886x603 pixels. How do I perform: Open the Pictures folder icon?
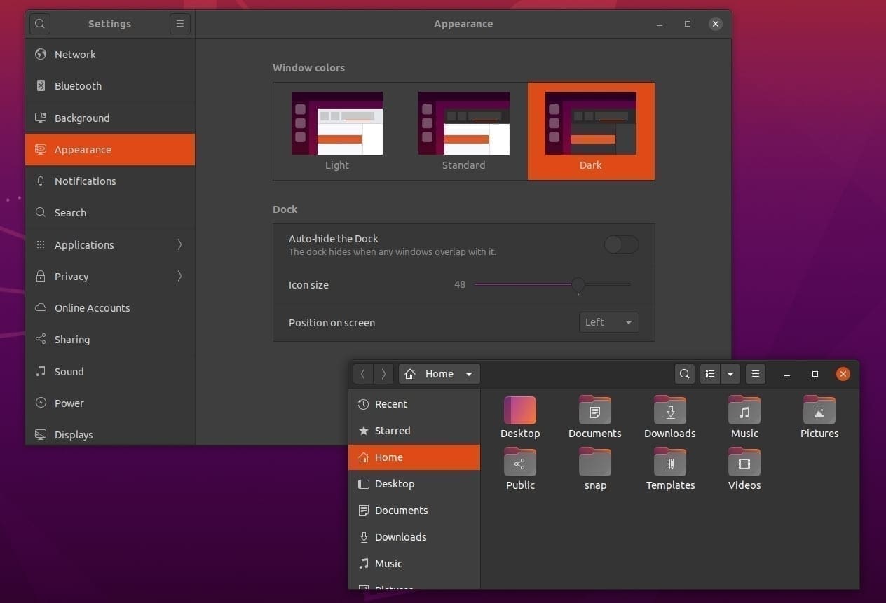click(819, 410)
